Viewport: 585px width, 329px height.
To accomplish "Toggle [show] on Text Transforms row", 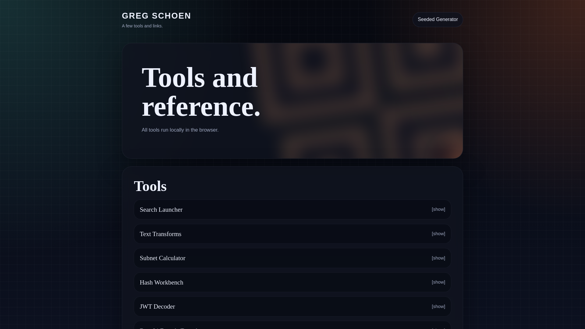I will pos(438,234).
